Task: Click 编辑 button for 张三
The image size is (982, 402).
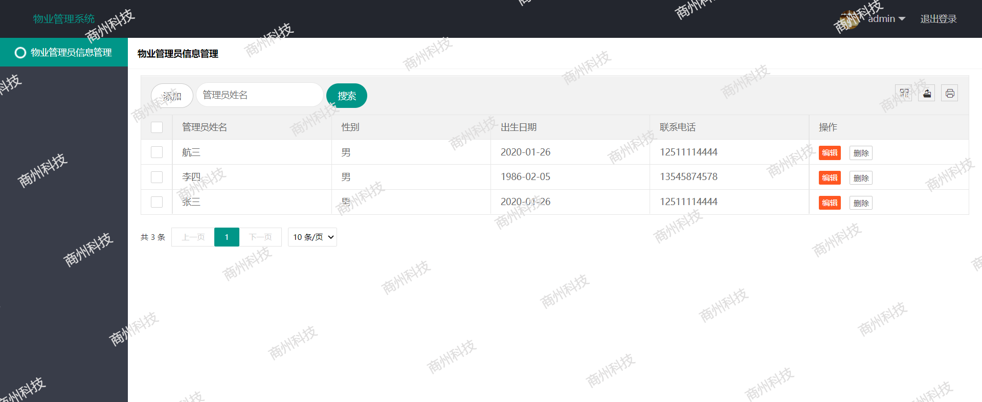Action: pyautogui.click(x=830, y=203)
